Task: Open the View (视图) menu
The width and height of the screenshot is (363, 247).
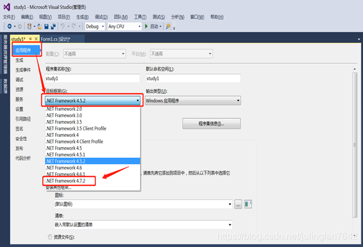Action: (45, 17)
